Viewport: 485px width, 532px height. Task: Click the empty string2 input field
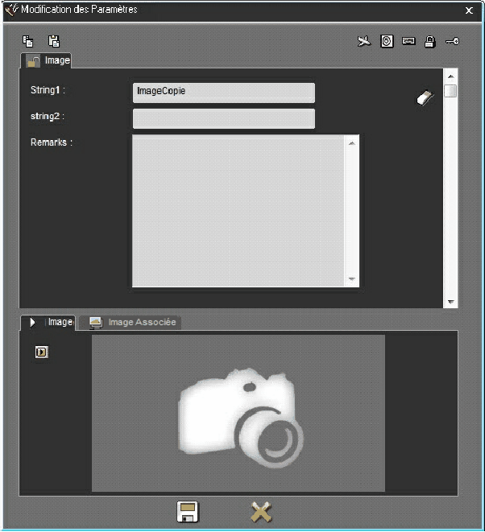click(223, 119)
